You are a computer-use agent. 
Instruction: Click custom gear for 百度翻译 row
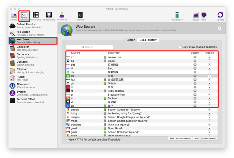pyautogui.click(x=195, y=64)
